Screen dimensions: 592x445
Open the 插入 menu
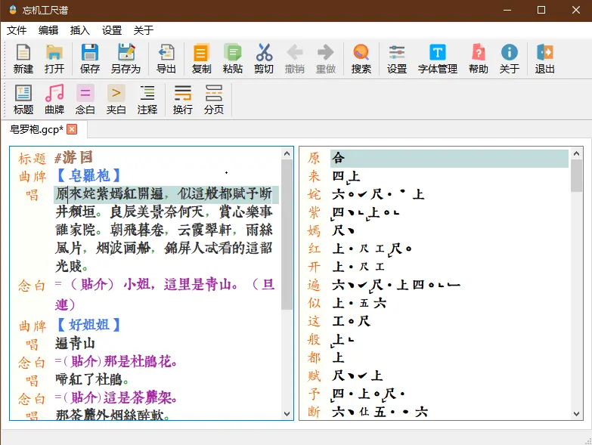(80, 30)
